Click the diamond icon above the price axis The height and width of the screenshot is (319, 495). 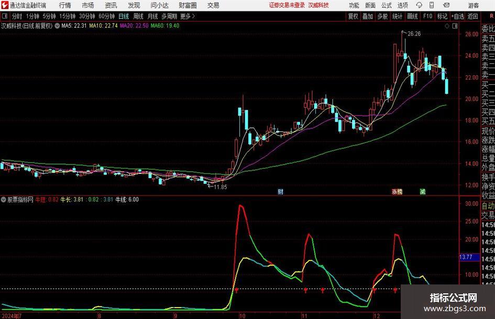click(447, 26)
